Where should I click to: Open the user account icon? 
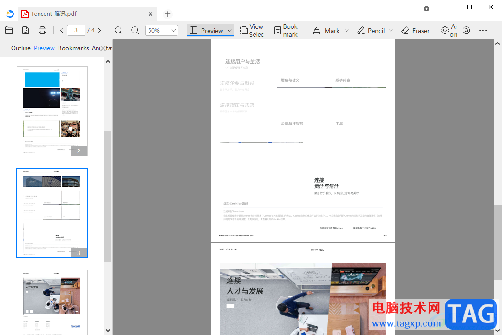(466, 30)
